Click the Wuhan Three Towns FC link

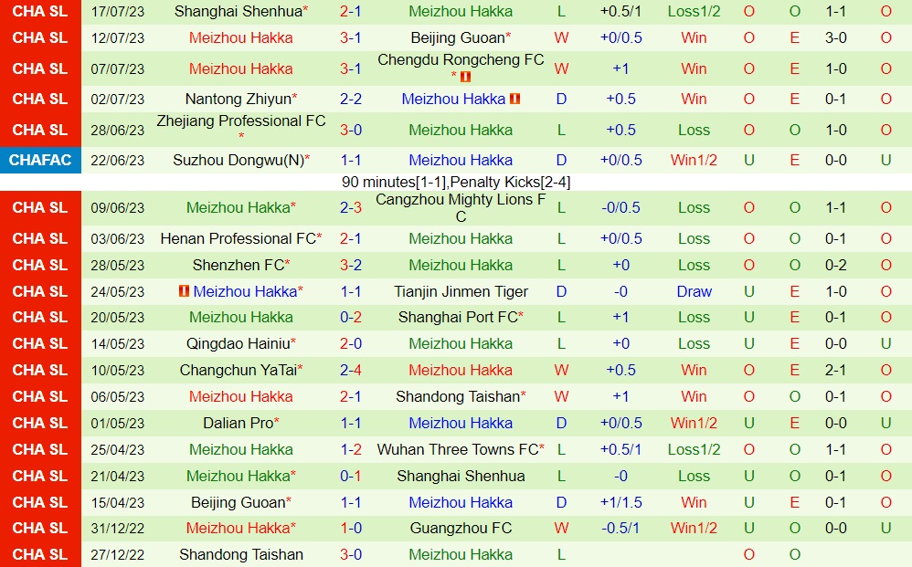(458, 449)
